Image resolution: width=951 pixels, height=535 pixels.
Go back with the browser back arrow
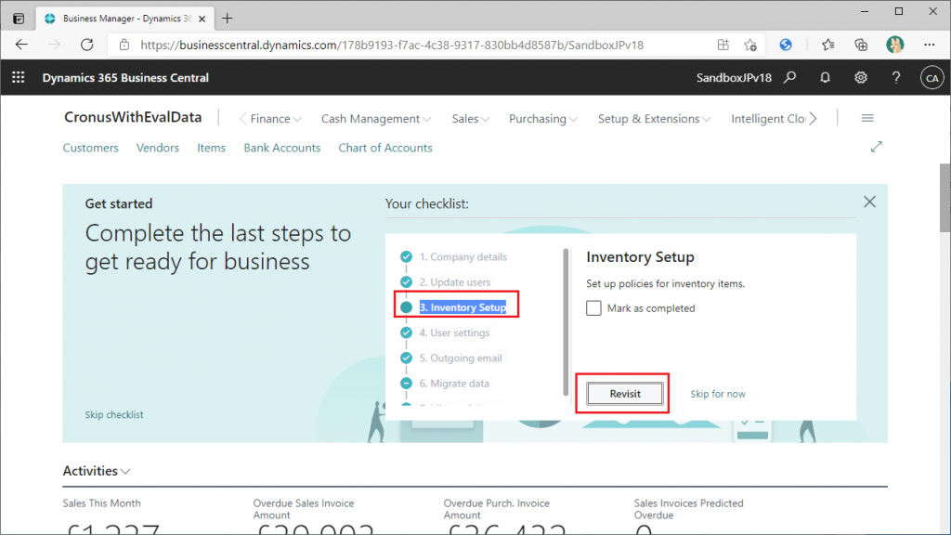(x=22, y=45)
